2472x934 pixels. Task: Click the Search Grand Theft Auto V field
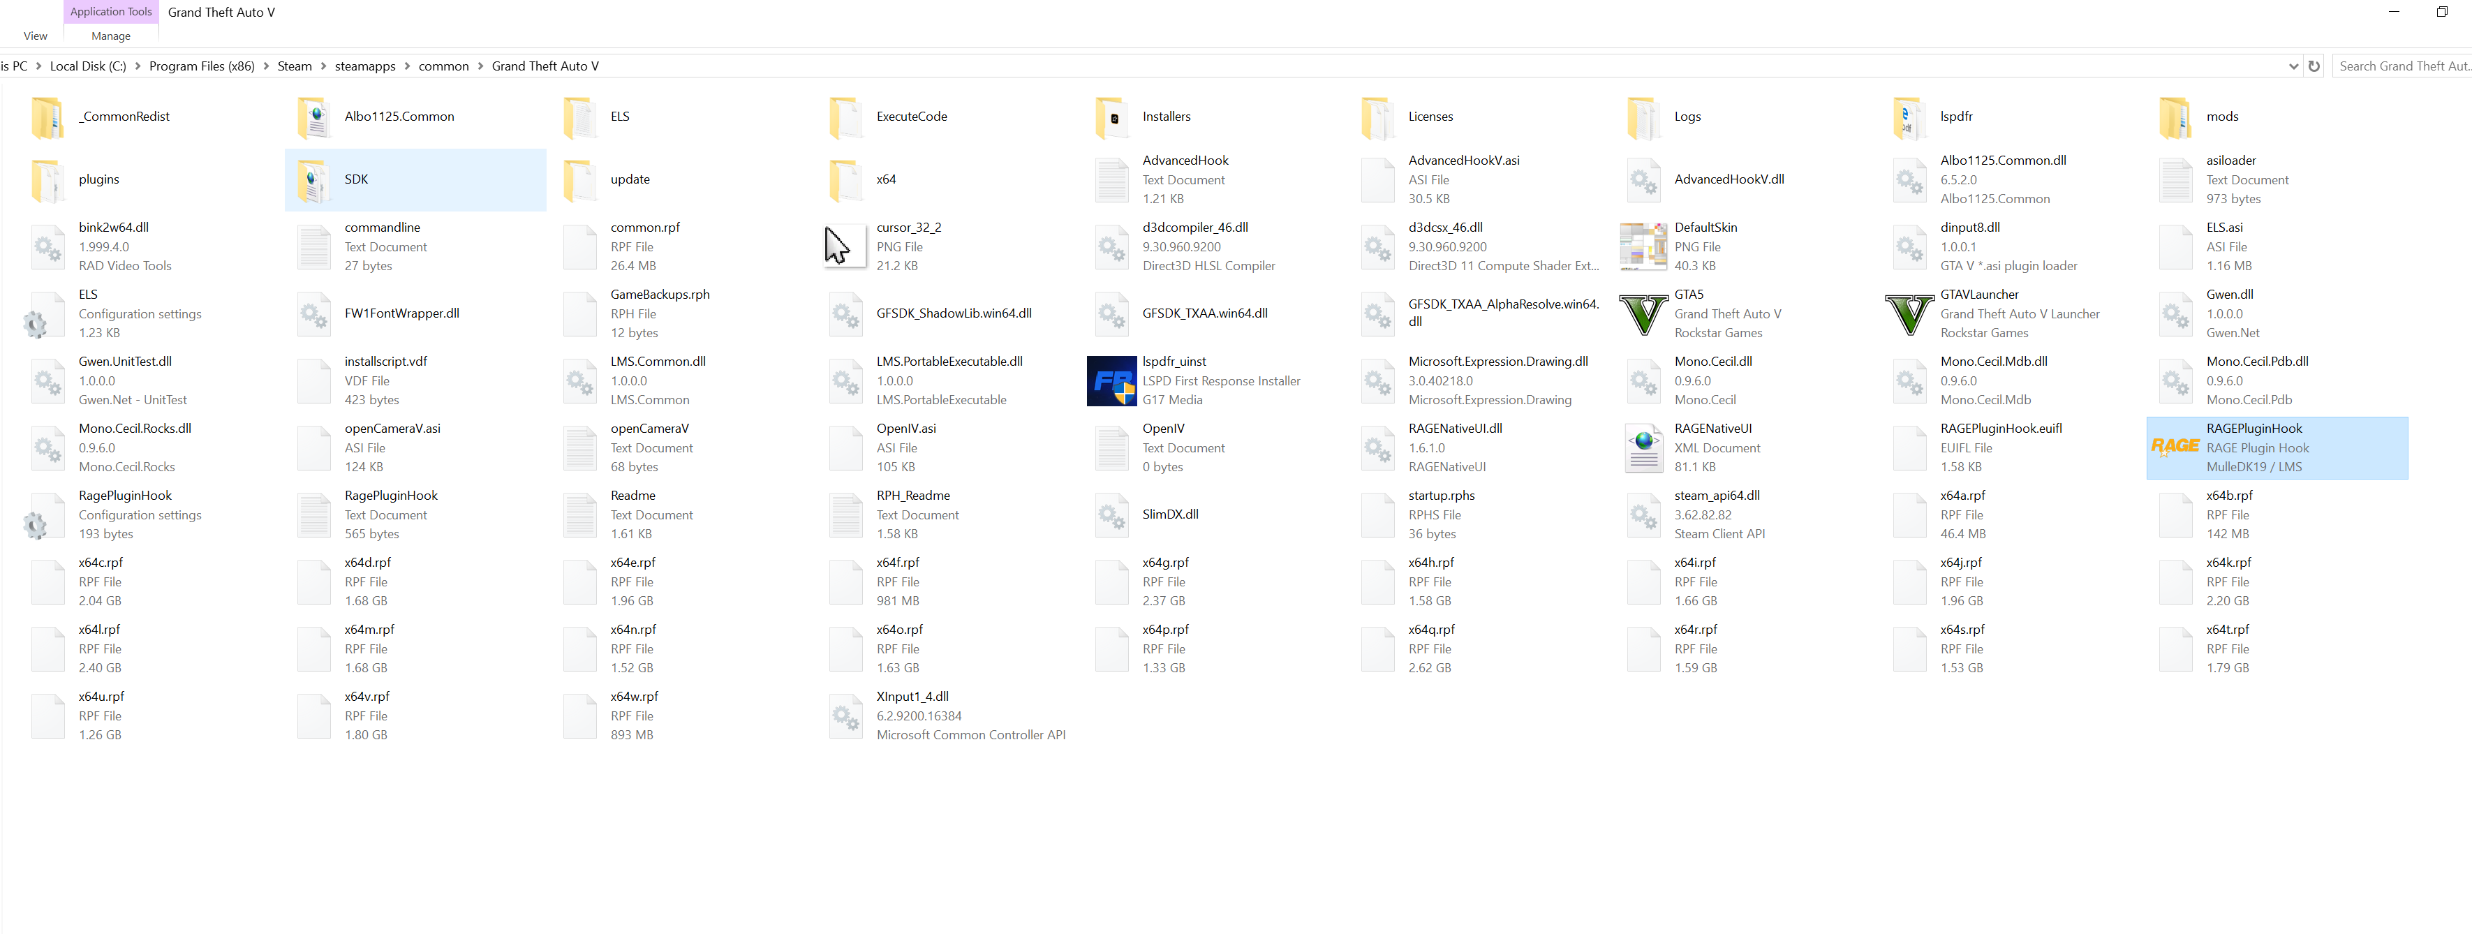(2402, 66)
